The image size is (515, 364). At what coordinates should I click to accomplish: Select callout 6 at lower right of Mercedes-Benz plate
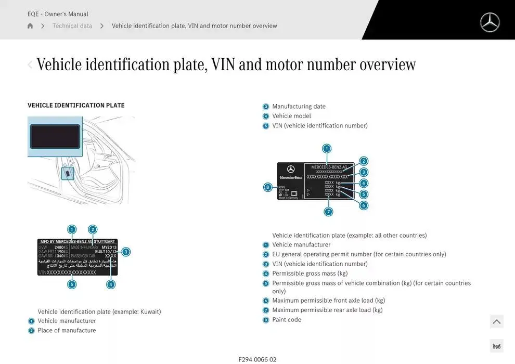pos(364,205)
